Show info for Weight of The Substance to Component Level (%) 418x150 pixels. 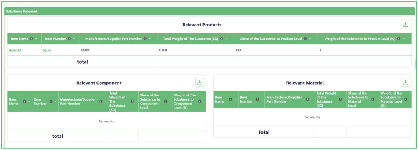click(199, 101)
